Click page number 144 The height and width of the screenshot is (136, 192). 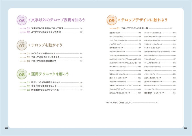click(x=81, y=53)
